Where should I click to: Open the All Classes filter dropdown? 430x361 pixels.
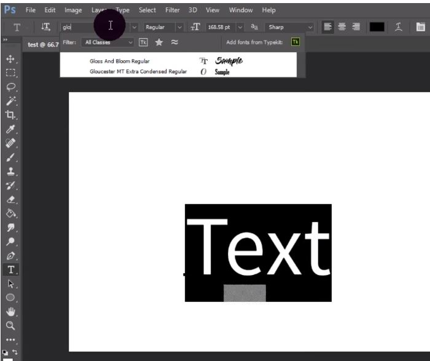[108, 42]
